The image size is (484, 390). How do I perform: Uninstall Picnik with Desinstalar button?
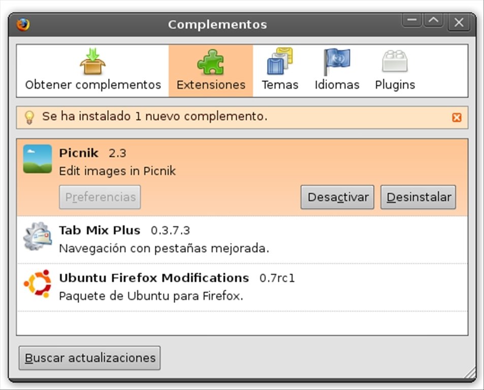pos(418,197)
